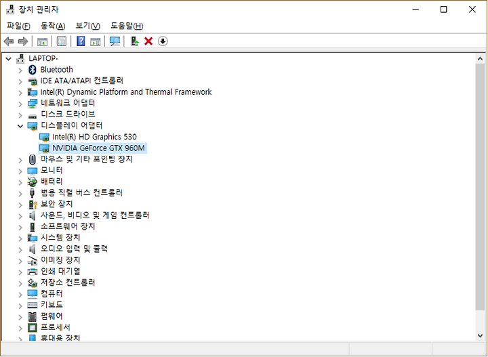
Task: Open the Properties toolbar icon
Action: click(62, 41)
